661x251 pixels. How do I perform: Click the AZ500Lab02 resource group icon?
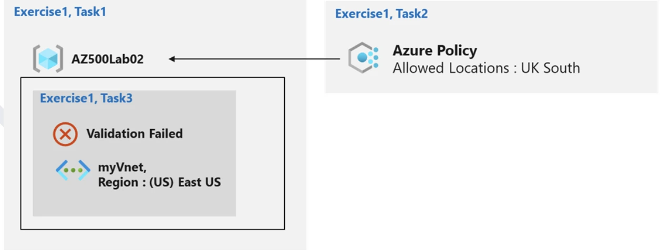(x=48, y=59)
